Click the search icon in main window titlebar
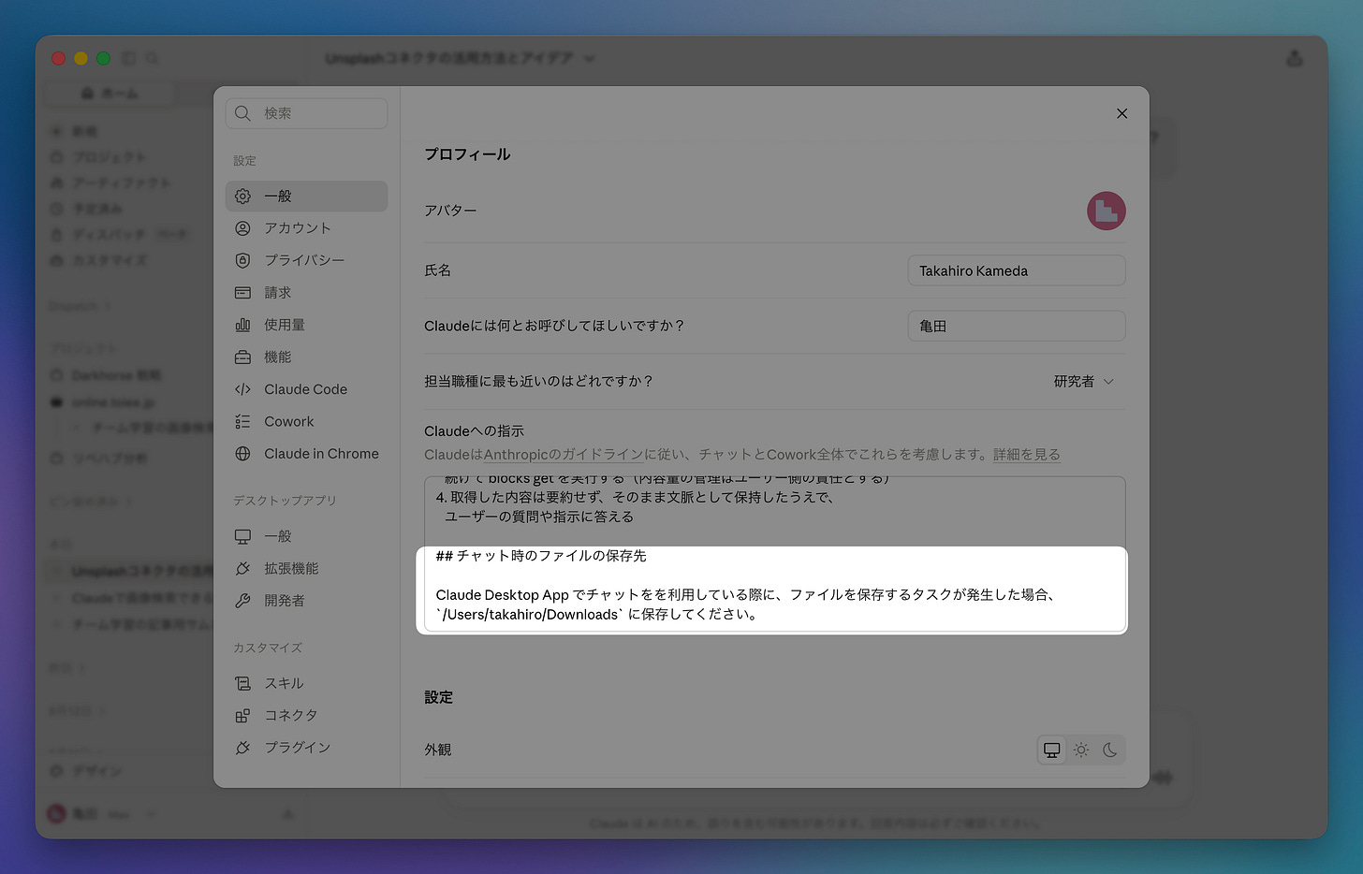Screen dimensions: 1363x874 pos(152,58)
